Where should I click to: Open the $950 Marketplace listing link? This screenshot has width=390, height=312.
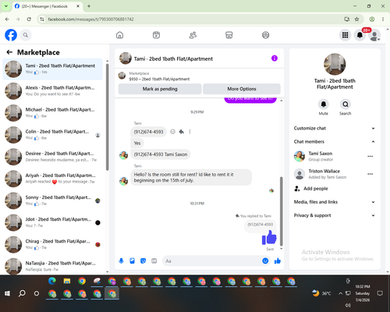coord(159,79)
